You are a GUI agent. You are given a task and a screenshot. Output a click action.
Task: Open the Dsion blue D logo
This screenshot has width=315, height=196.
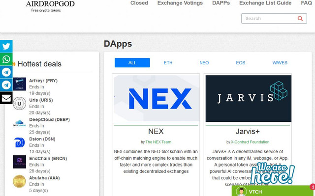[x=20, y=142]
